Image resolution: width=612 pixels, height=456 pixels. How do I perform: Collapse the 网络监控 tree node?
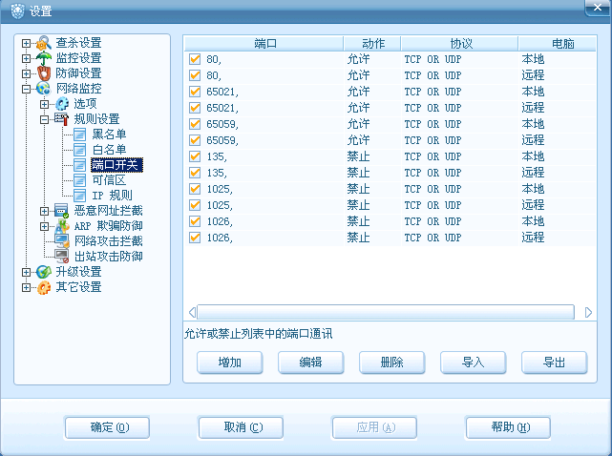[x=26, y=89]
